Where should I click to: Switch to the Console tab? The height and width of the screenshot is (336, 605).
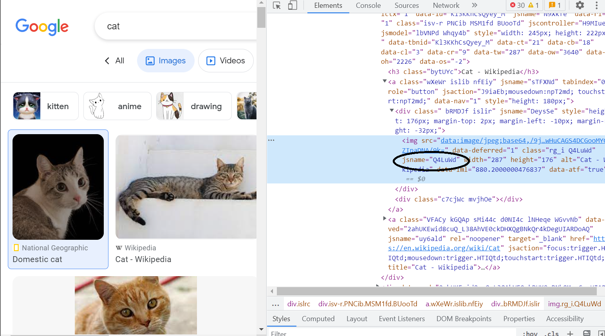tap(368, 5)
